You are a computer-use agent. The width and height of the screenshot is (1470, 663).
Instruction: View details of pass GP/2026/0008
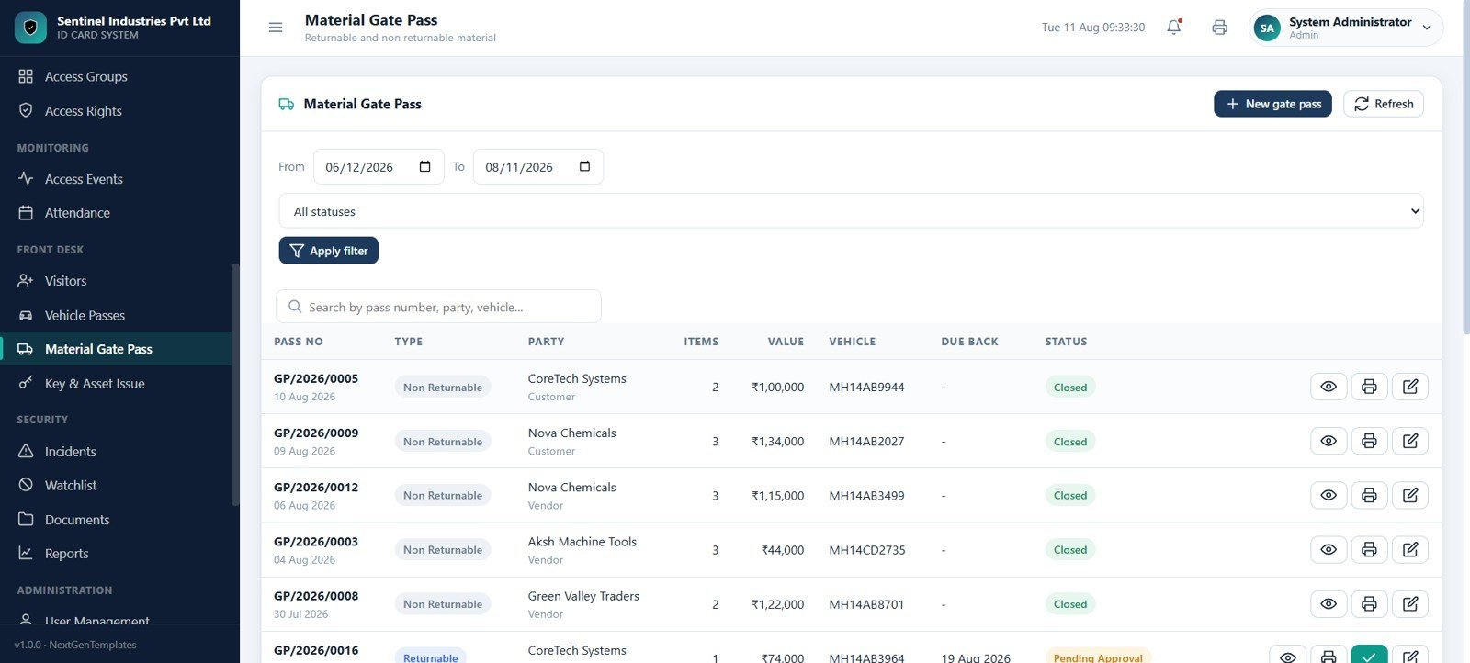click(1329, 603)
